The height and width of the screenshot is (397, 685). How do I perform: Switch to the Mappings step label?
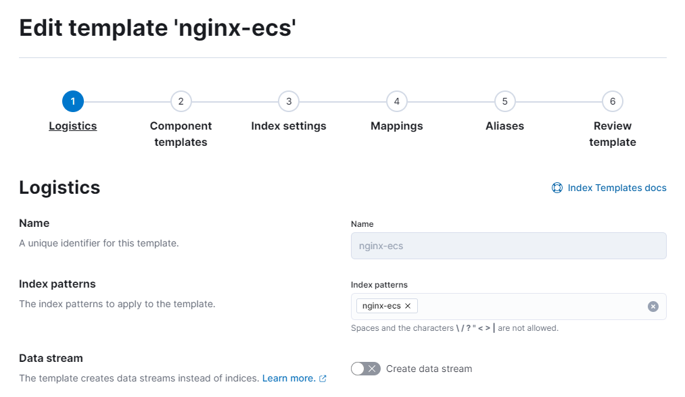[397, 126]
